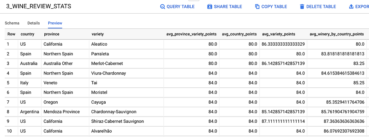Screen dimensions: 369x137
Task: Click the value 84.615384615384613
Action: (x=343, y=73)
